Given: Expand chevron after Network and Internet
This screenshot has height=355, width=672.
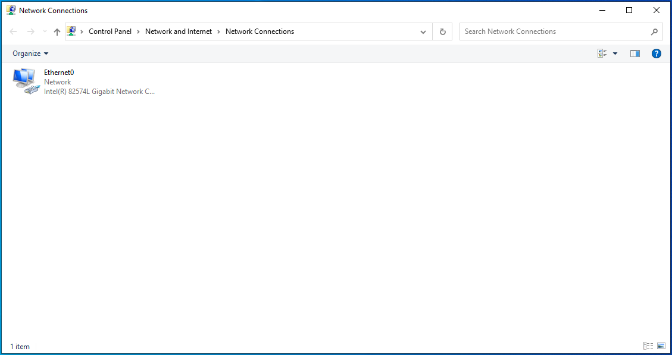Looking at the screenshot, I should coord(219,32).
